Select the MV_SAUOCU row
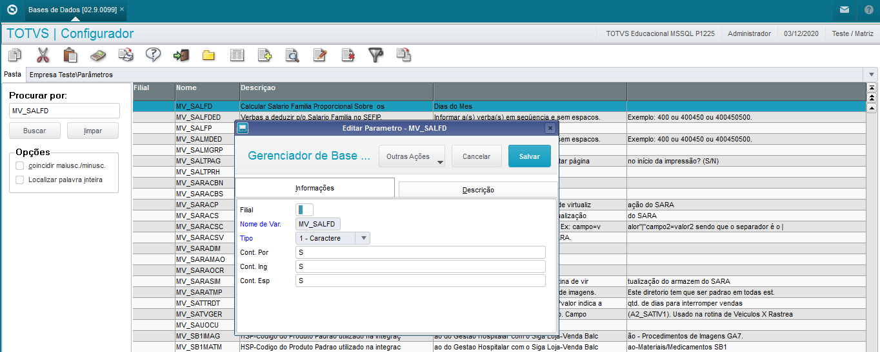 coord(499,325)
